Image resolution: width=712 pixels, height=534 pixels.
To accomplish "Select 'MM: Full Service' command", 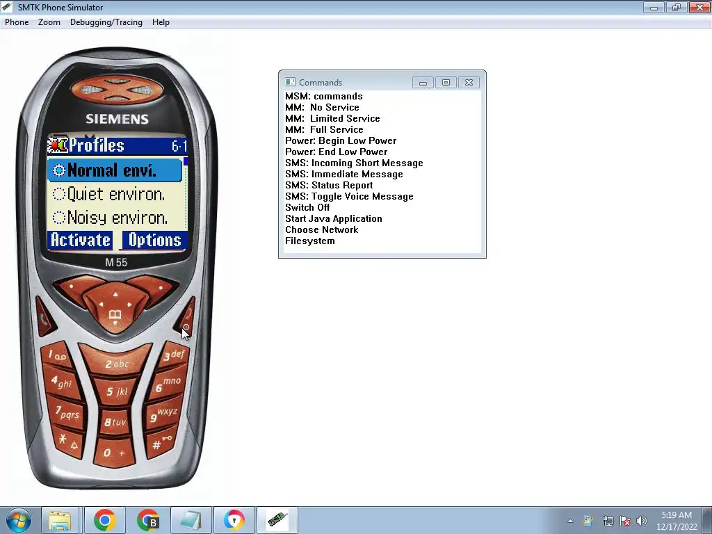I will 324,129.
